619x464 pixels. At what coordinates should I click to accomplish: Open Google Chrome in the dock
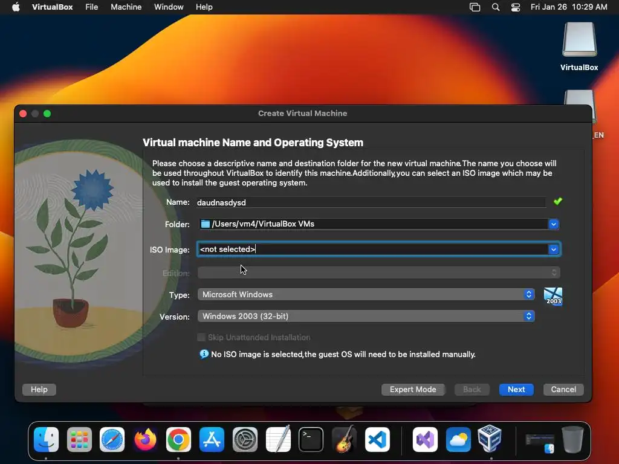click(x=178, y=439)
